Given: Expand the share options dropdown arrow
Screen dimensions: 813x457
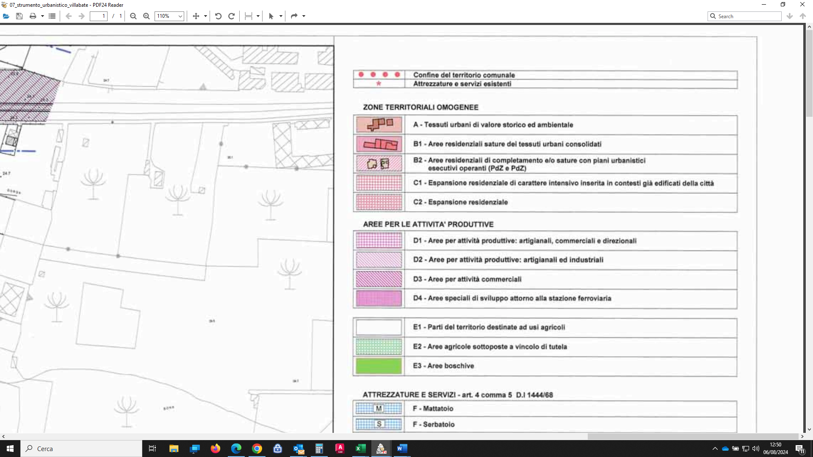Looking at the screenshot, I should [304, 16].
